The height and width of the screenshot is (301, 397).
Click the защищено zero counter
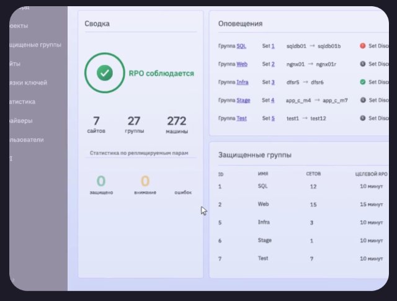coord(101,184)
